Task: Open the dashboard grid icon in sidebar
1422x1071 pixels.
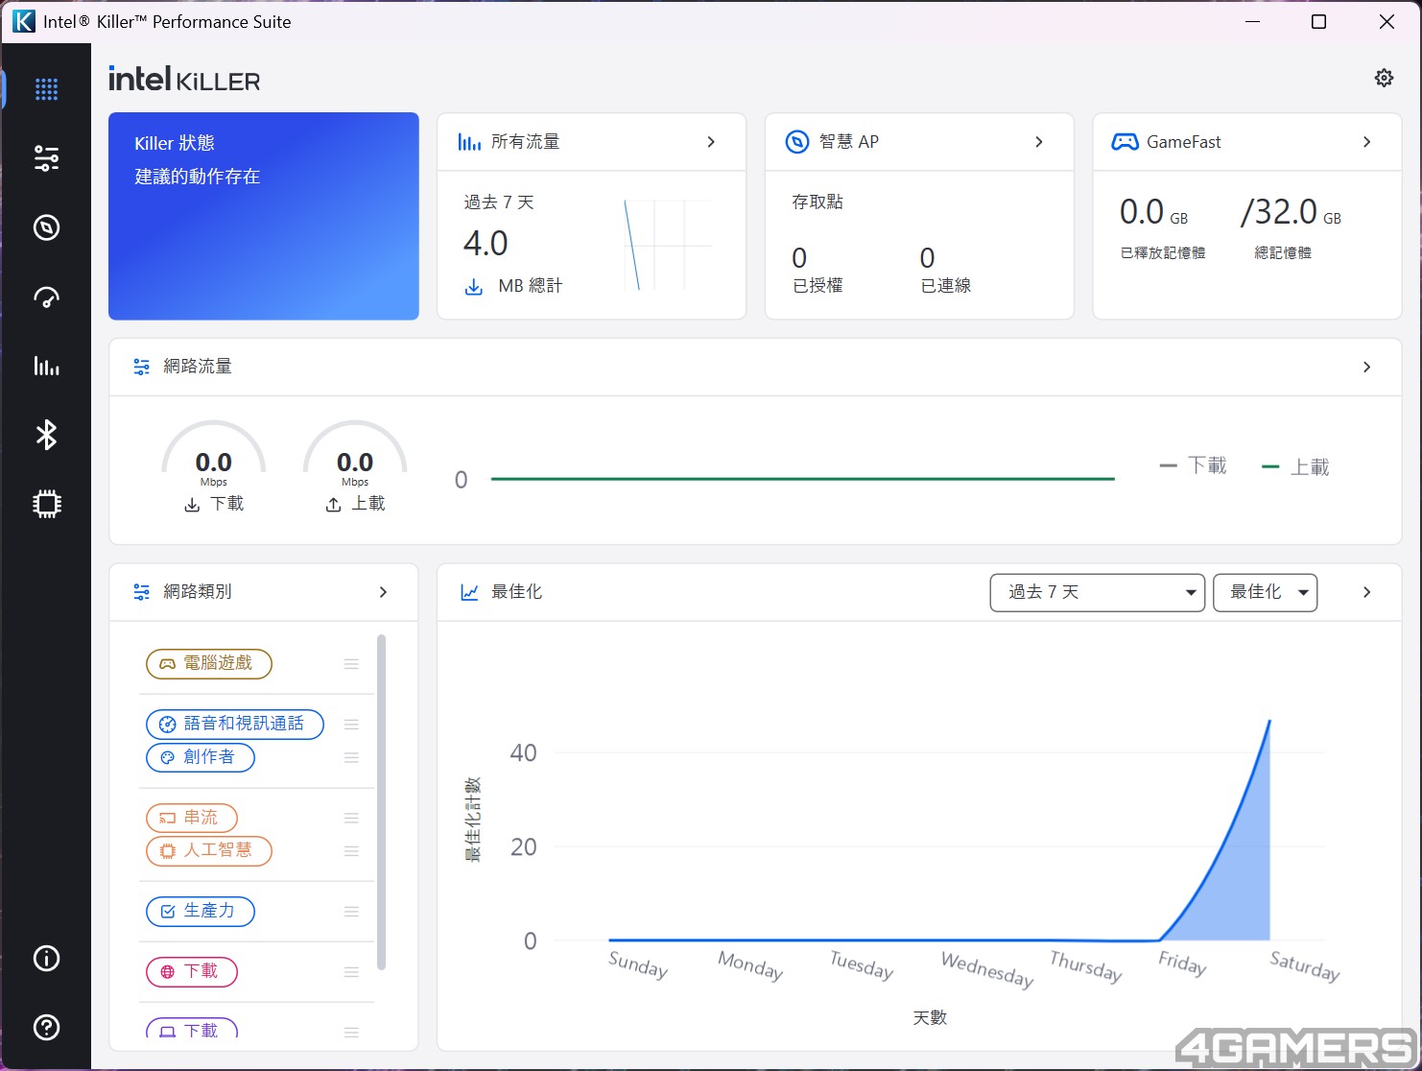Action: [x=46, y=89]
